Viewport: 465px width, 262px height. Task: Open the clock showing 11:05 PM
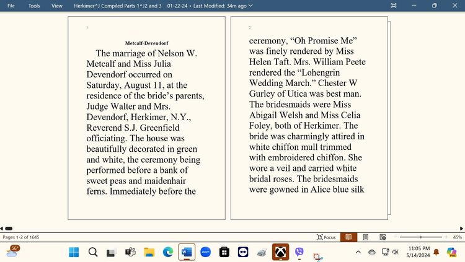coord(418,251)
